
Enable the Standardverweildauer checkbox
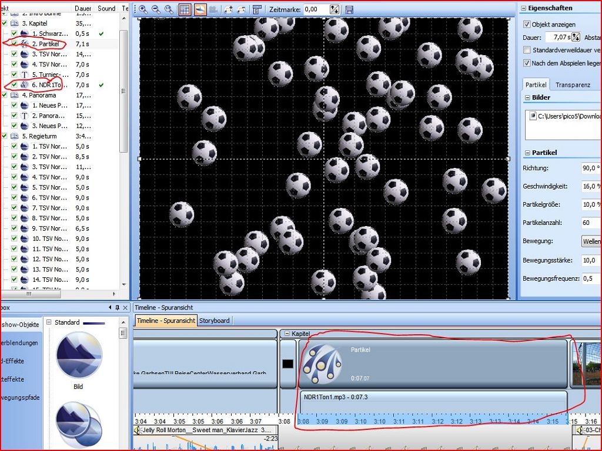[527, 51]
